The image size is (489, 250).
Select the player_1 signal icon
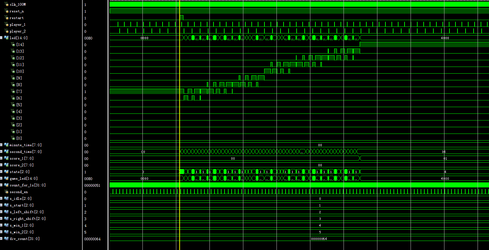point(7,24)
